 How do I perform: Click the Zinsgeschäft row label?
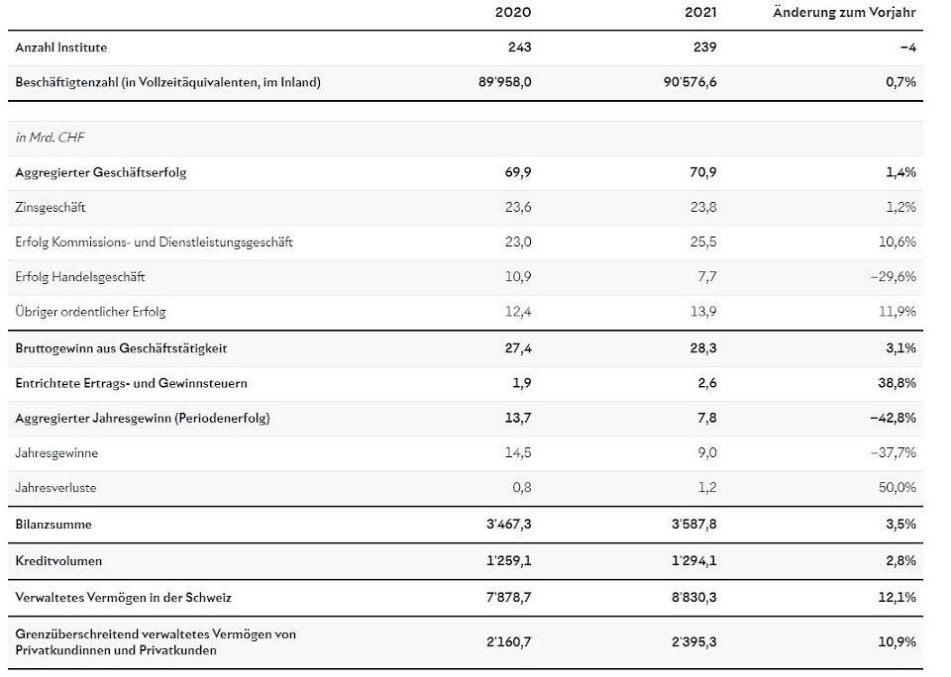[x=52, y=208]
